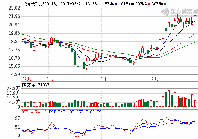Click the date 2017-03-21 in the header

72,4
